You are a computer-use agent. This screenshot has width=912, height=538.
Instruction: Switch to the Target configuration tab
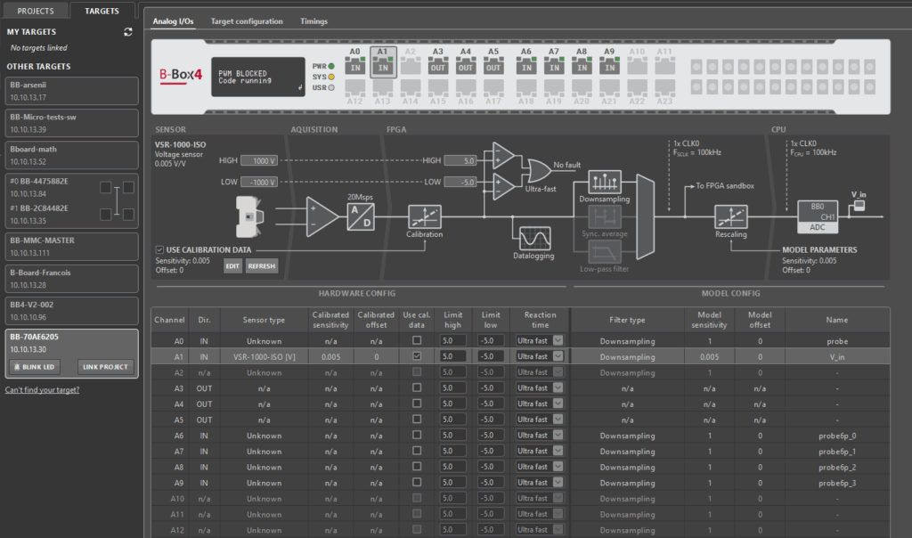click(247, 21)
